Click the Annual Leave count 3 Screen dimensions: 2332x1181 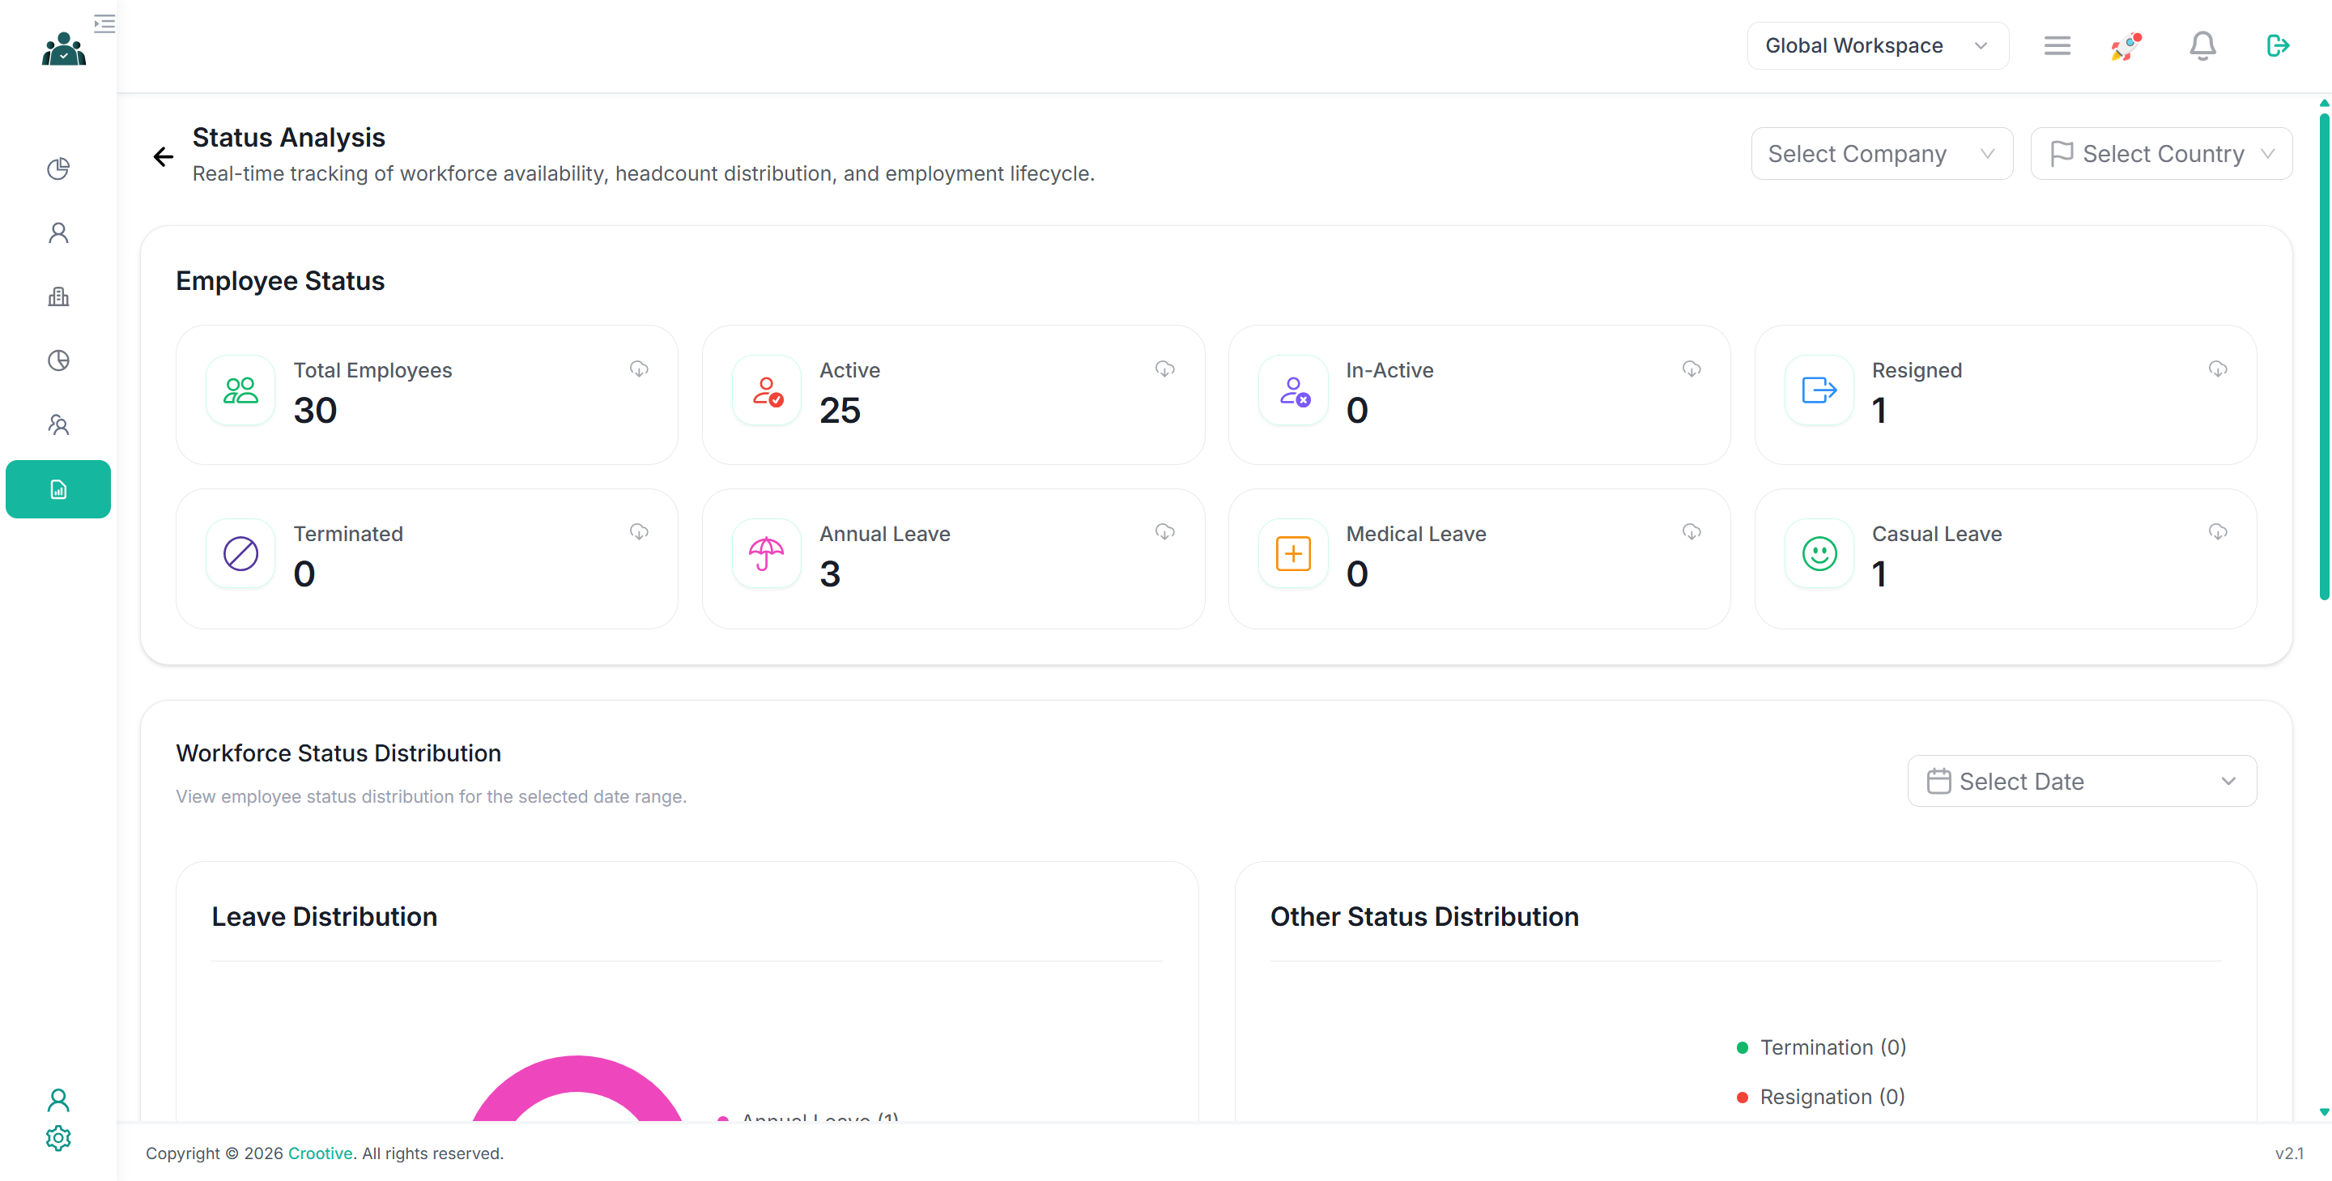tap(830, 573)
